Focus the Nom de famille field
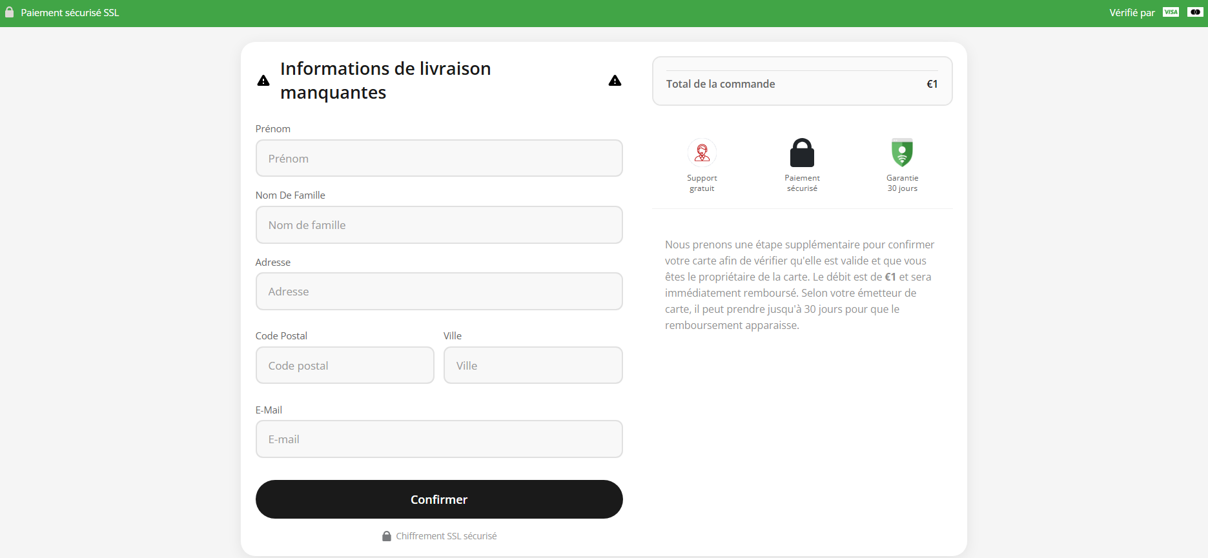 [439, 225]
